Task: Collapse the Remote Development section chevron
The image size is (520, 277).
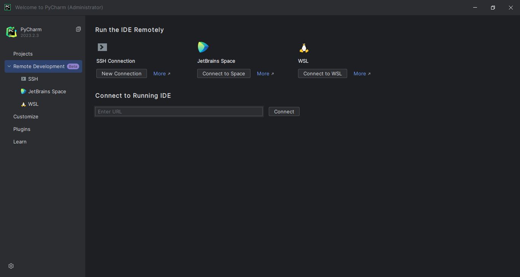Action: tap(9, 66)
